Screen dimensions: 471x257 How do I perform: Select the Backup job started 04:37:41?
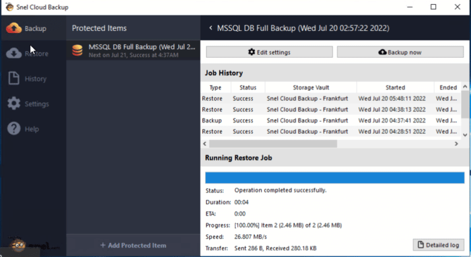point(330,120)
